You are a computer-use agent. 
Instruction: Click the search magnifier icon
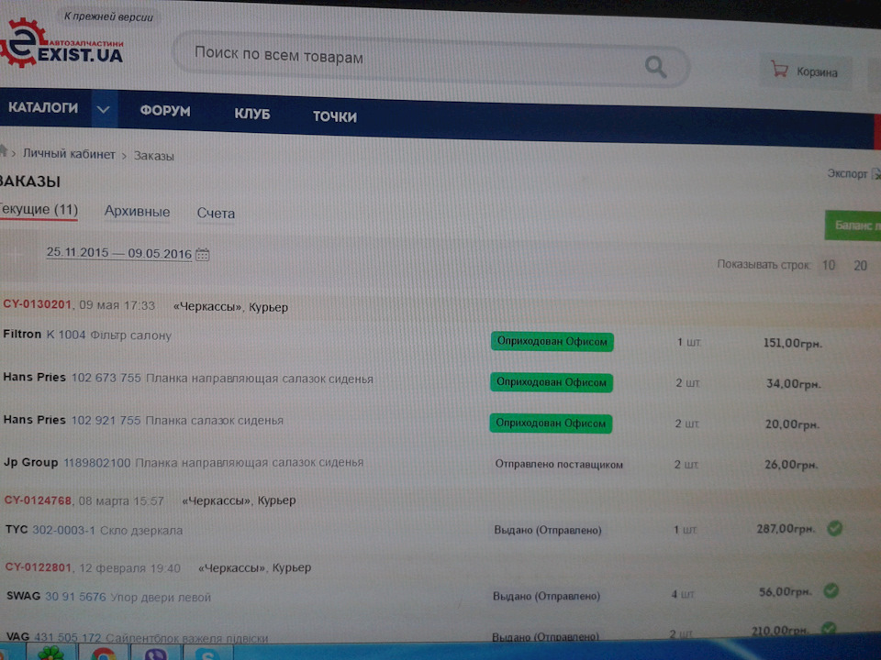(655, 67)
